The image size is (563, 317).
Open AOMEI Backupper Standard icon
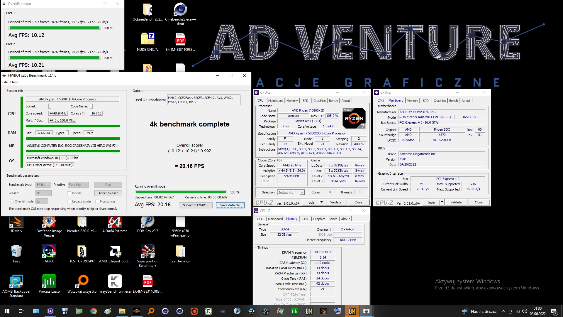pyautogui.click(x=16, y=286)
